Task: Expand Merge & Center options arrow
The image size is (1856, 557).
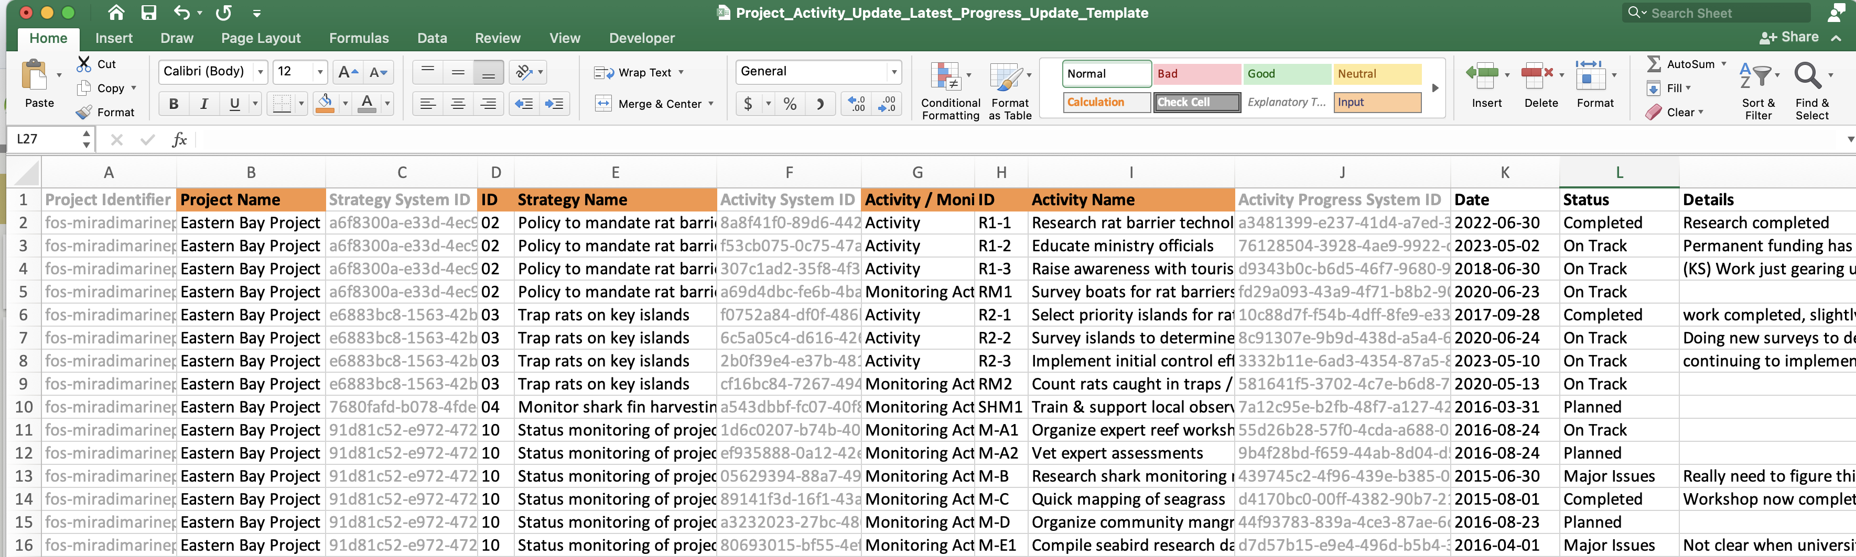Action: pos(711,104)
